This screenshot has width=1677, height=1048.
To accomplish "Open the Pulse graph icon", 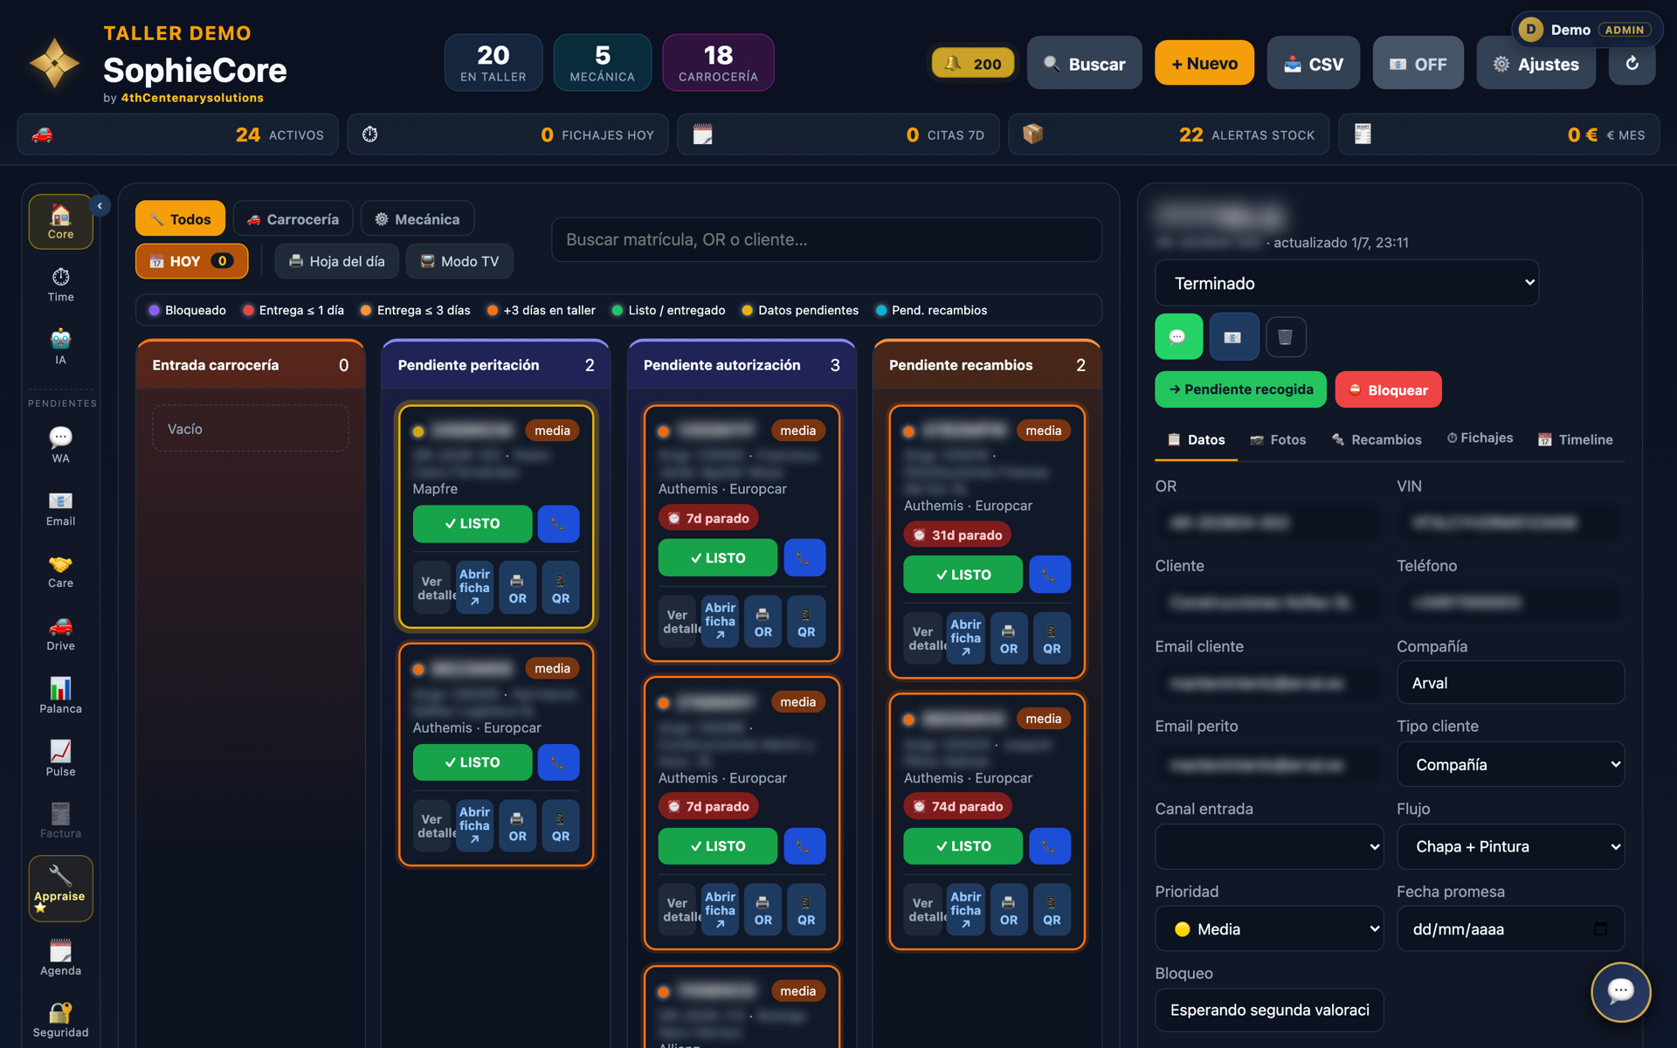I will pyautogui.click(x=60, y=759).
